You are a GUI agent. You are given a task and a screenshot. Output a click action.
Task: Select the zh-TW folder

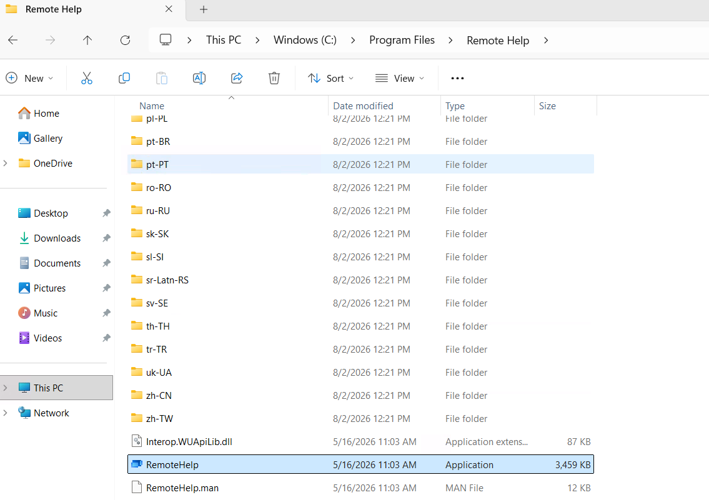pos(360,419)
